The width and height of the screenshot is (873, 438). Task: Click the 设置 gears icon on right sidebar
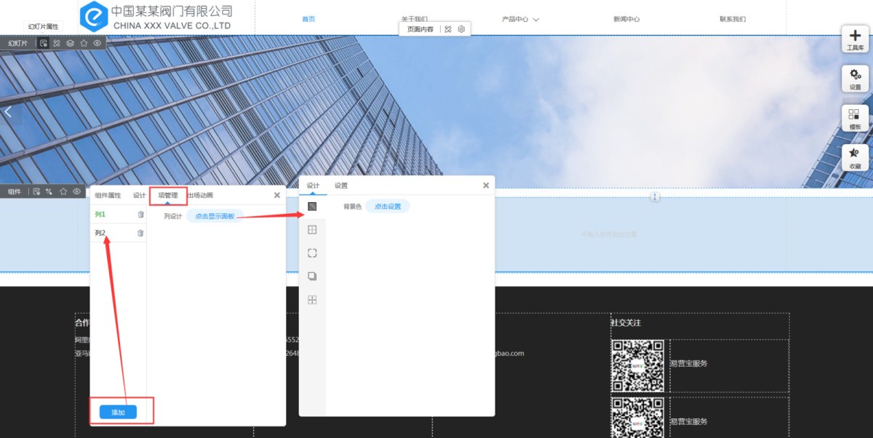[855, 79]
